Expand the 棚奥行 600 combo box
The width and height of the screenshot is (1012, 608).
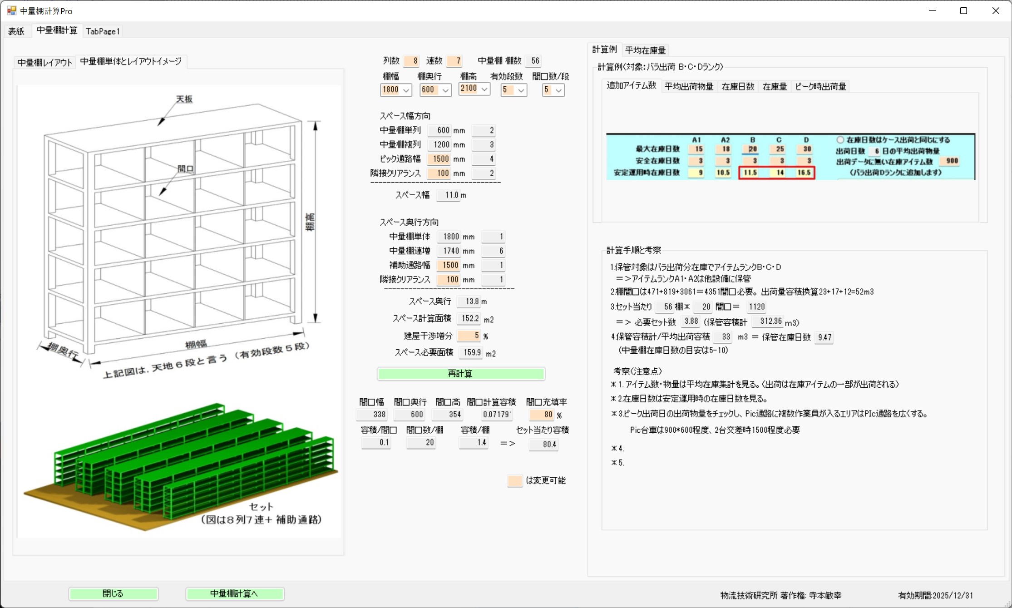pyautogui.click(x=445, y=90)
